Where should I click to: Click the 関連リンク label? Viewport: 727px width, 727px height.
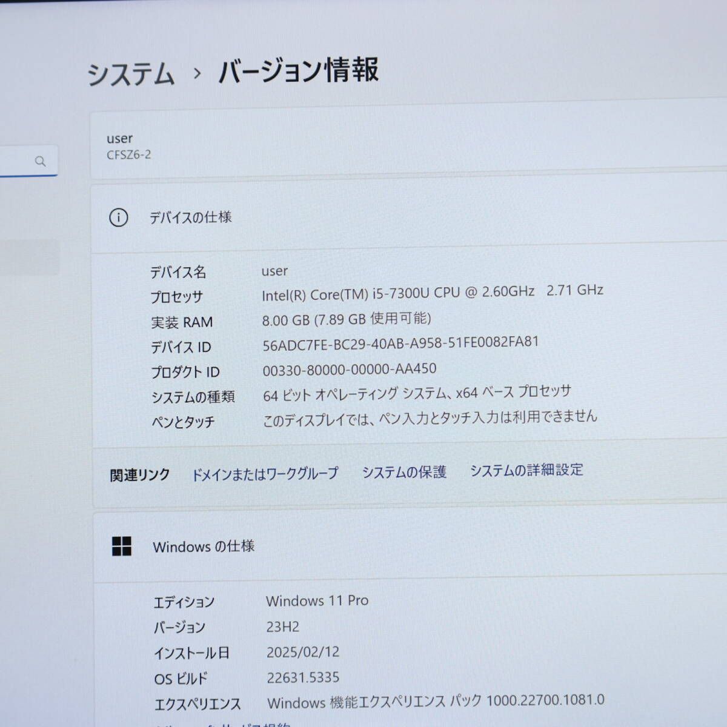coord(139,475)
